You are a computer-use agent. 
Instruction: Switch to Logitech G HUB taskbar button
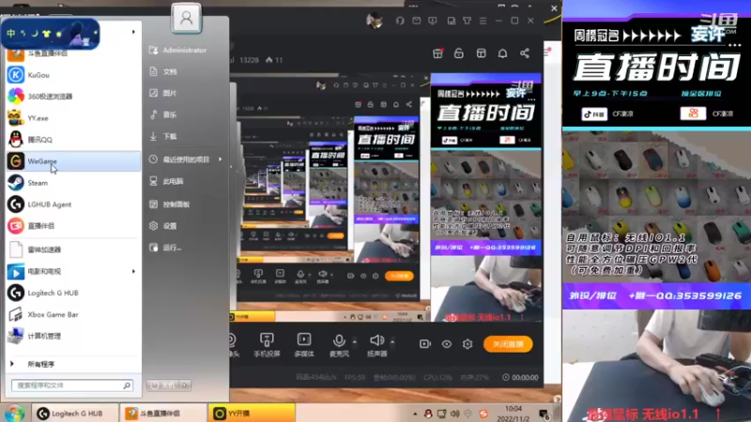75,414
